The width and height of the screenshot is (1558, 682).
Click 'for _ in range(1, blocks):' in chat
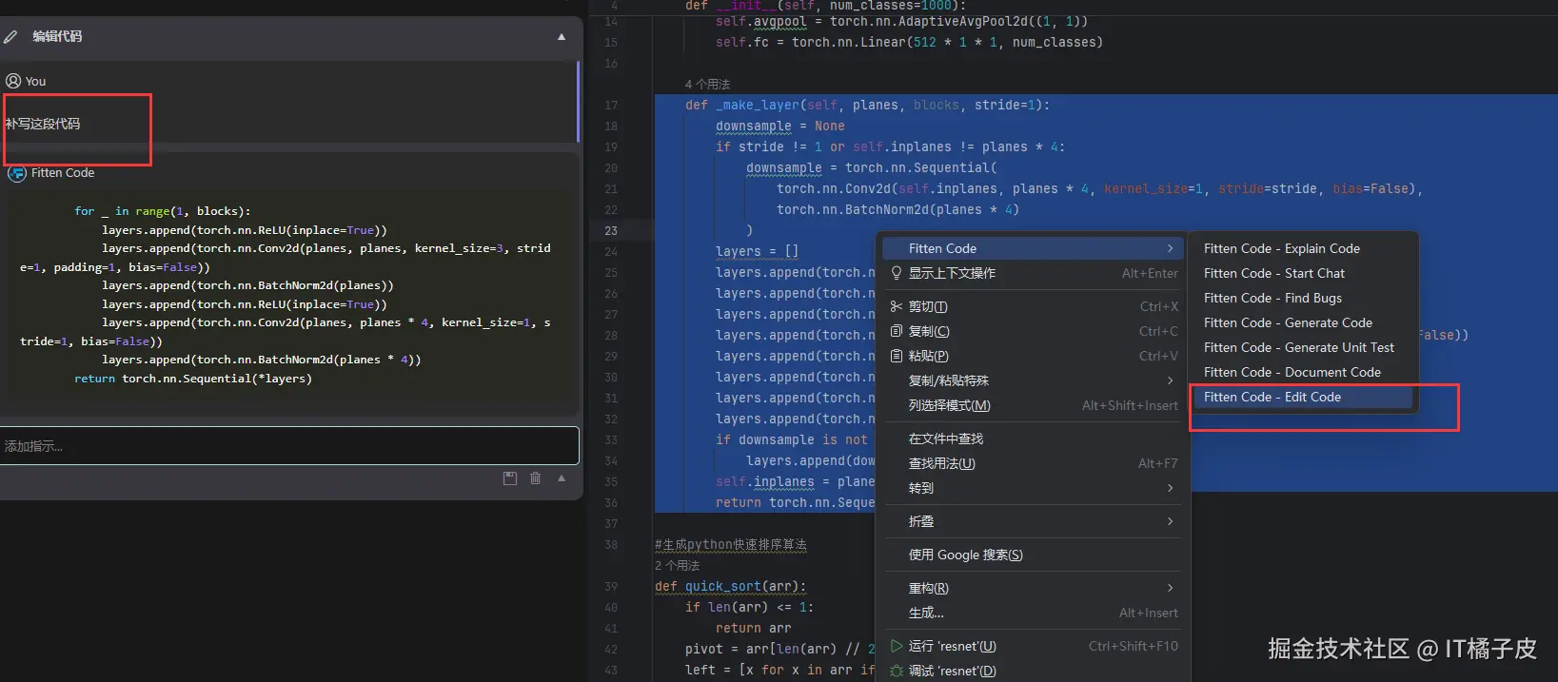(163, 211)
